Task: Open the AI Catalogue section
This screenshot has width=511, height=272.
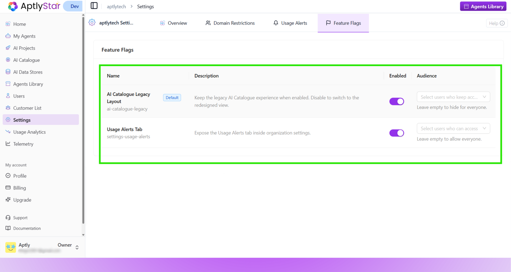Action: tap(26, 60)
